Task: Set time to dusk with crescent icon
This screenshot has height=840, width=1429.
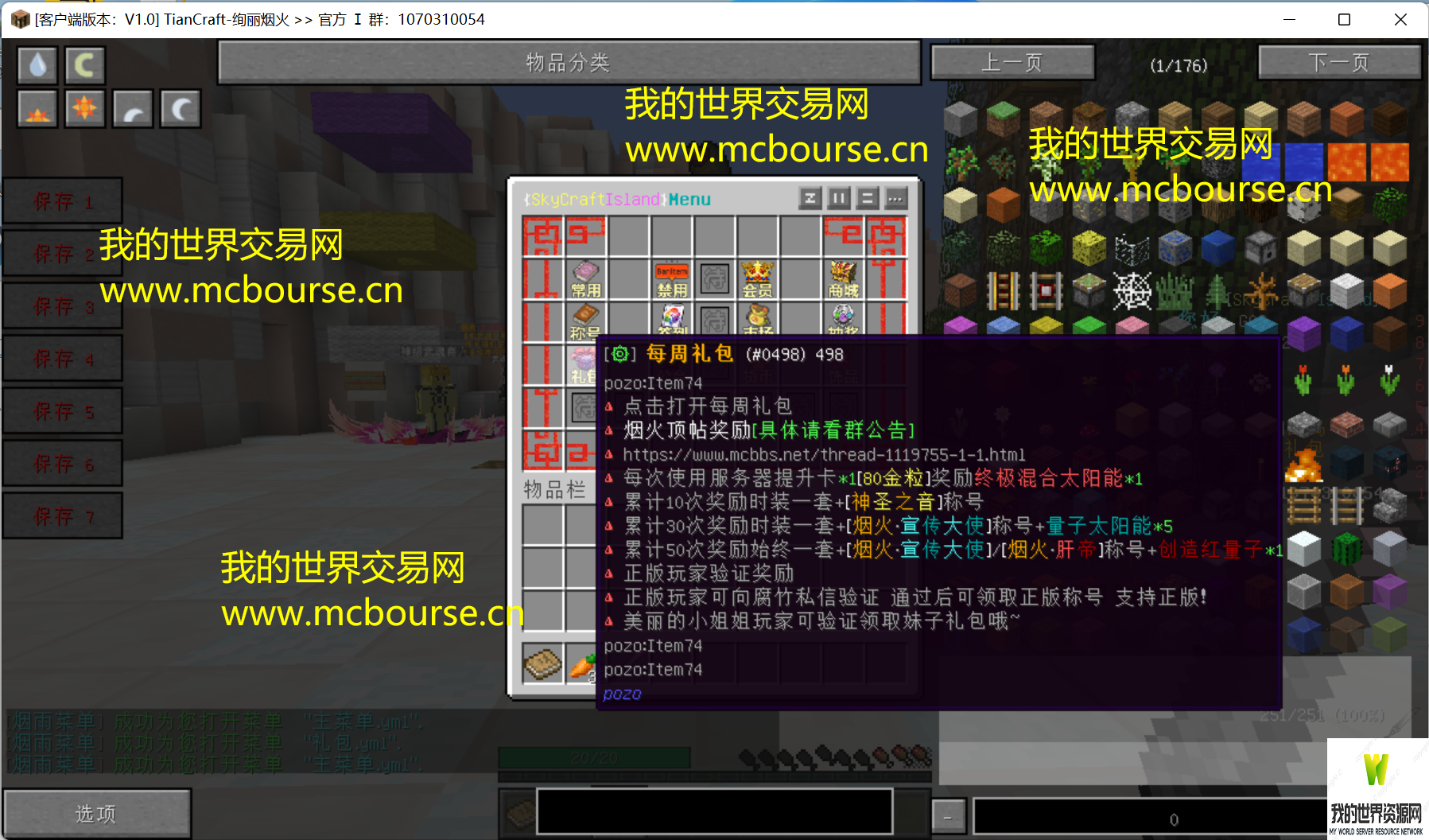Action: pos(133,109)
